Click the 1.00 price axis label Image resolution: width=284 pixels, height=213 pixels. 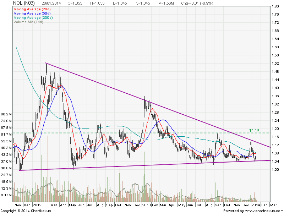[x=275, y=169]
